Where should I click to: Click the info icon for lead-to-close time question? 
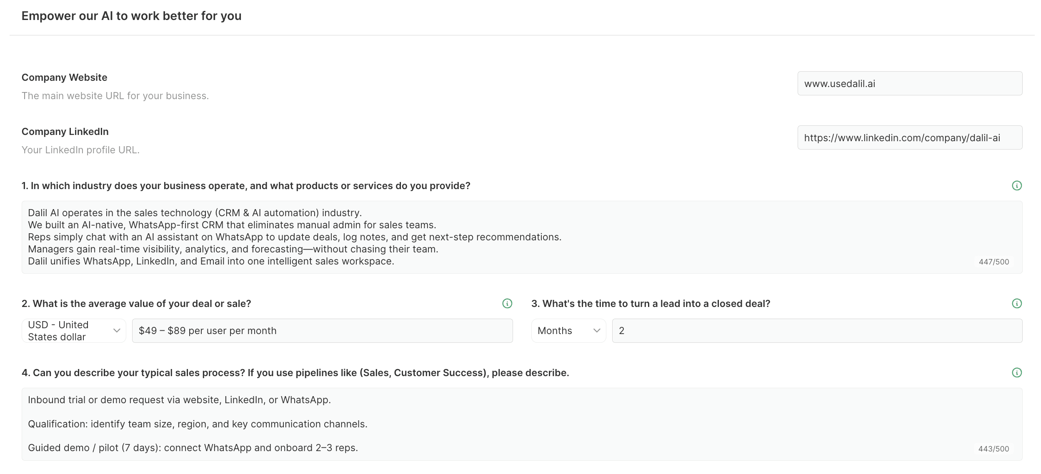1016,304
